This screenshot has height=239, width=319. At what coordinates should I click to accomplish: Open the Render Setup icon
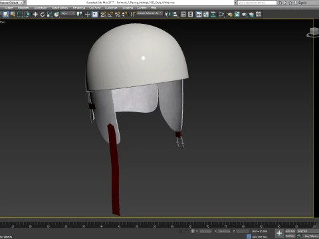[x=230, y=15]
